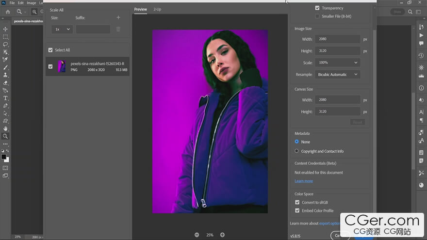Select the Horizontal Type tool

5,98
